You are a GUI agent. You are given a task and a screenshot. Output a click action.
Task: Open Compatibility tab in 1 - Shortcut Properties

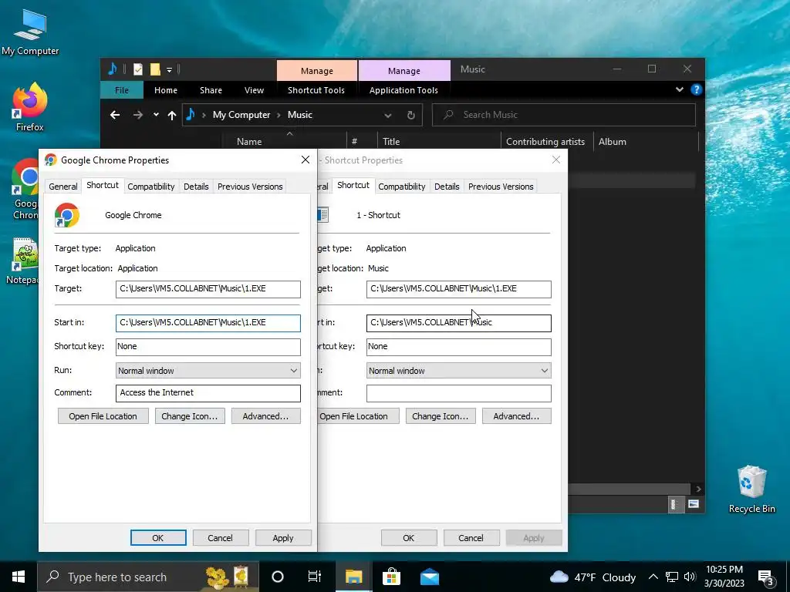[401, 187]
